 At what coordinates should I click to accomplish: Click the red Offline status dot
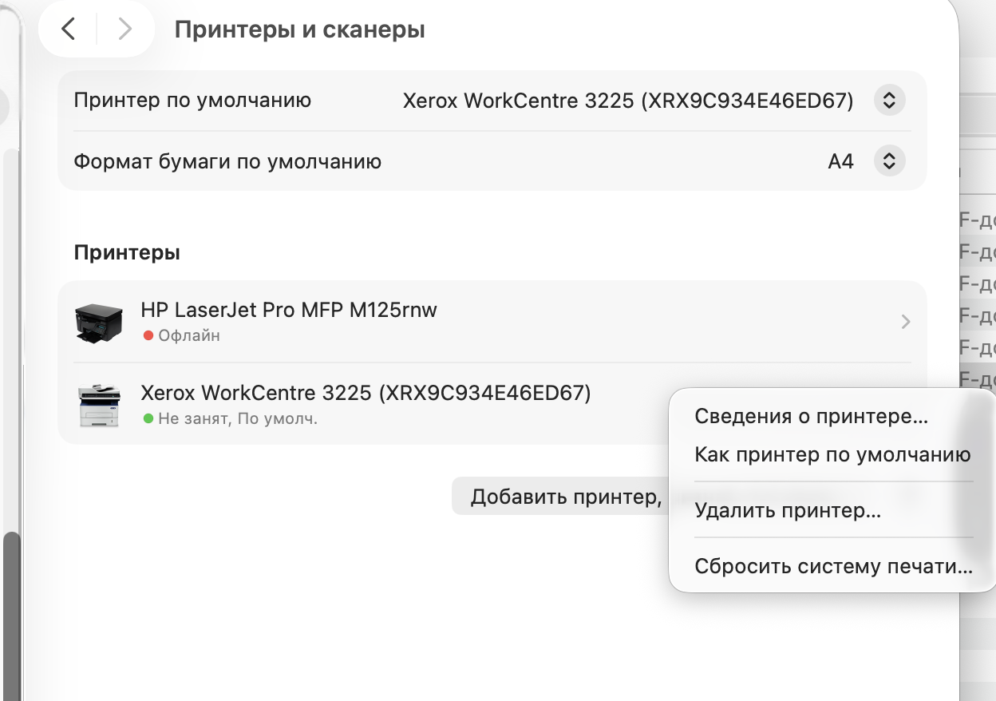click(x=148, y=336)
